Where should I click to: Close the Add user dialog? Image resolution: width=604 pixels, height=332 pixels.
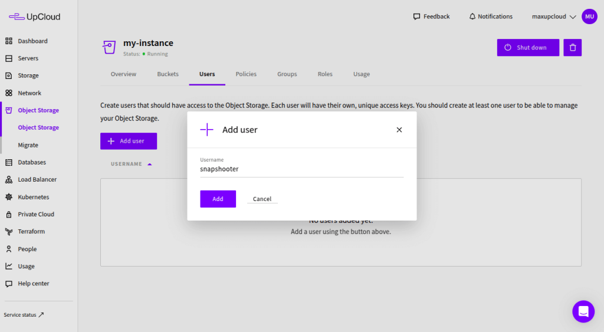click(399, 130)
